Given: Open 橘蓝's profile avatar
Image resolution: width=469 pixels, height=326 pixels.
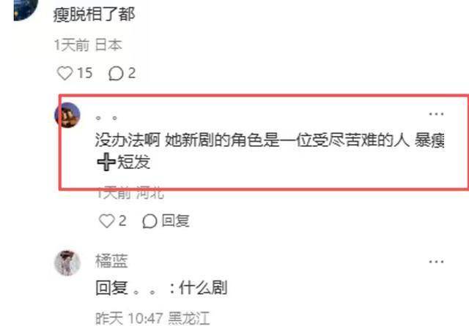Looking at the screenshot, I should pos(67,263).
